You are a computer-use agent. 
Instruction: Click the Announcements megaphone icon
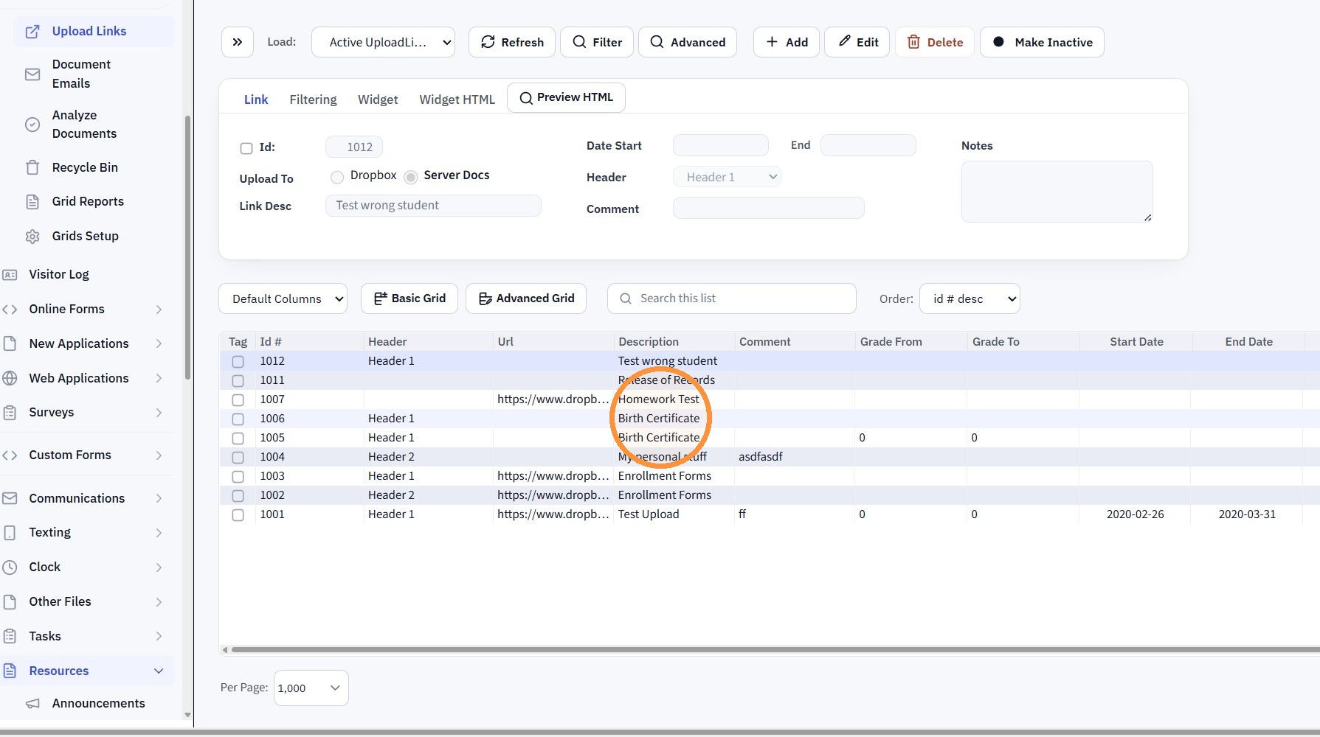pos(32,704)
